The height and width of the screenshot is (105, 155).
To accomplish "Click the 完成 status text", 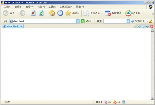I will coord(7,102).
